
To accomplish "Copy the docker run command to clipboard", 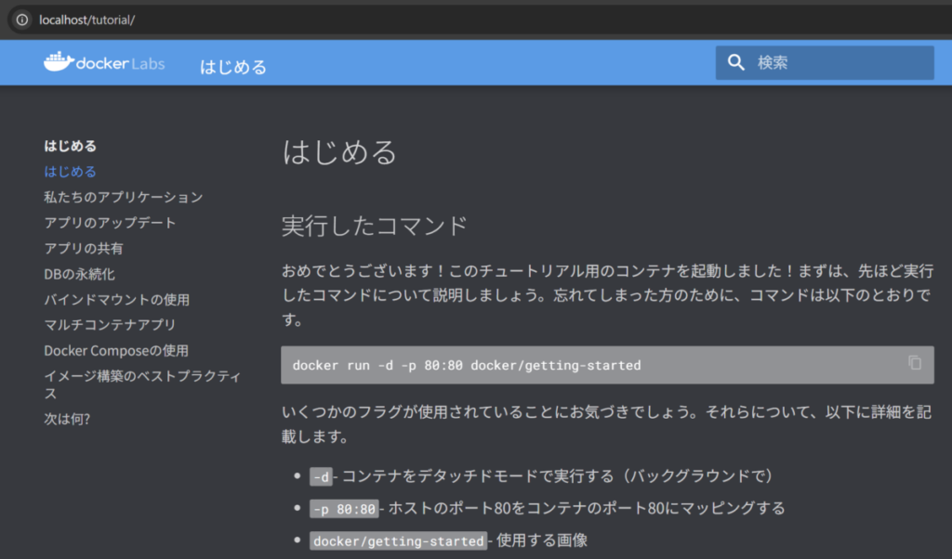I will pos(915,363).
